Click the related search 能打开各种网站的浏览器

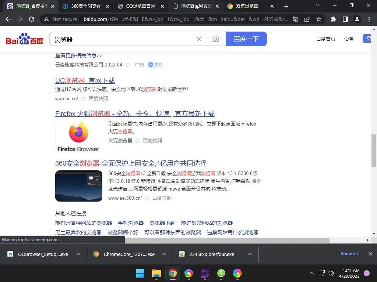click(84, 223)
